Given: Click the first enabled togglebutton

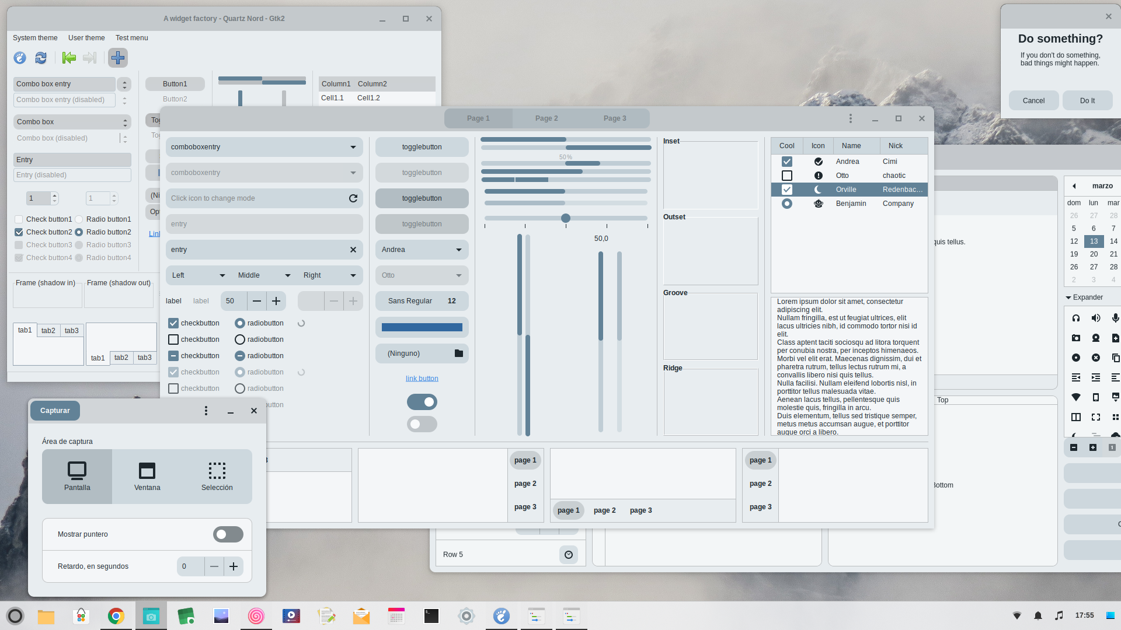Looking at the screenshot, I should (422, 147).
